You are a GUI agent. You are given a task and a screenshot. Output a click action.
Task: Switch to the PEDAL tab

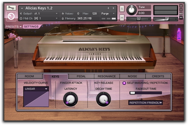(x=81, y=76)
